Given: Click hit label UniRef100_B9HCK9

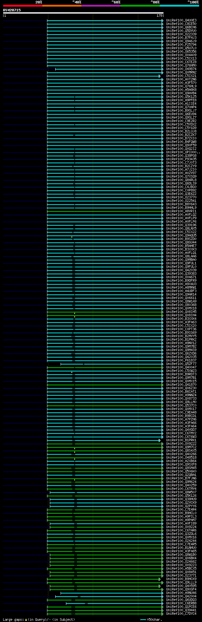Looking at the screenshot, I should click(181, 579).
